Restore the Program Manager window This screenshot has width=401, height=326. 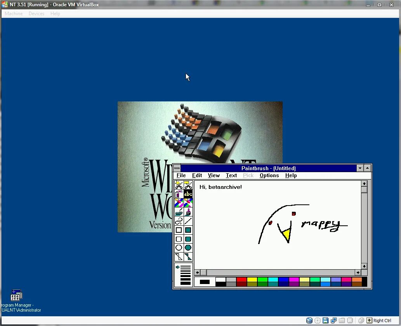16,295
